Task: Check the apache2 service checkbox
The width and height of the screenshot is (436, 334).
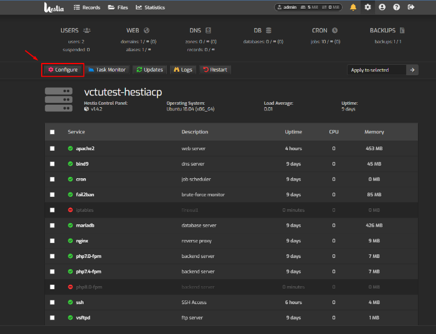Action: [52, 148]
